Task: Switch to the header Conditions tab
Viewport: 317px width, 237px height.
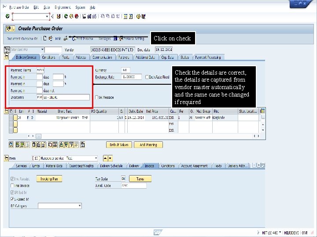Action: click(48, 57)
